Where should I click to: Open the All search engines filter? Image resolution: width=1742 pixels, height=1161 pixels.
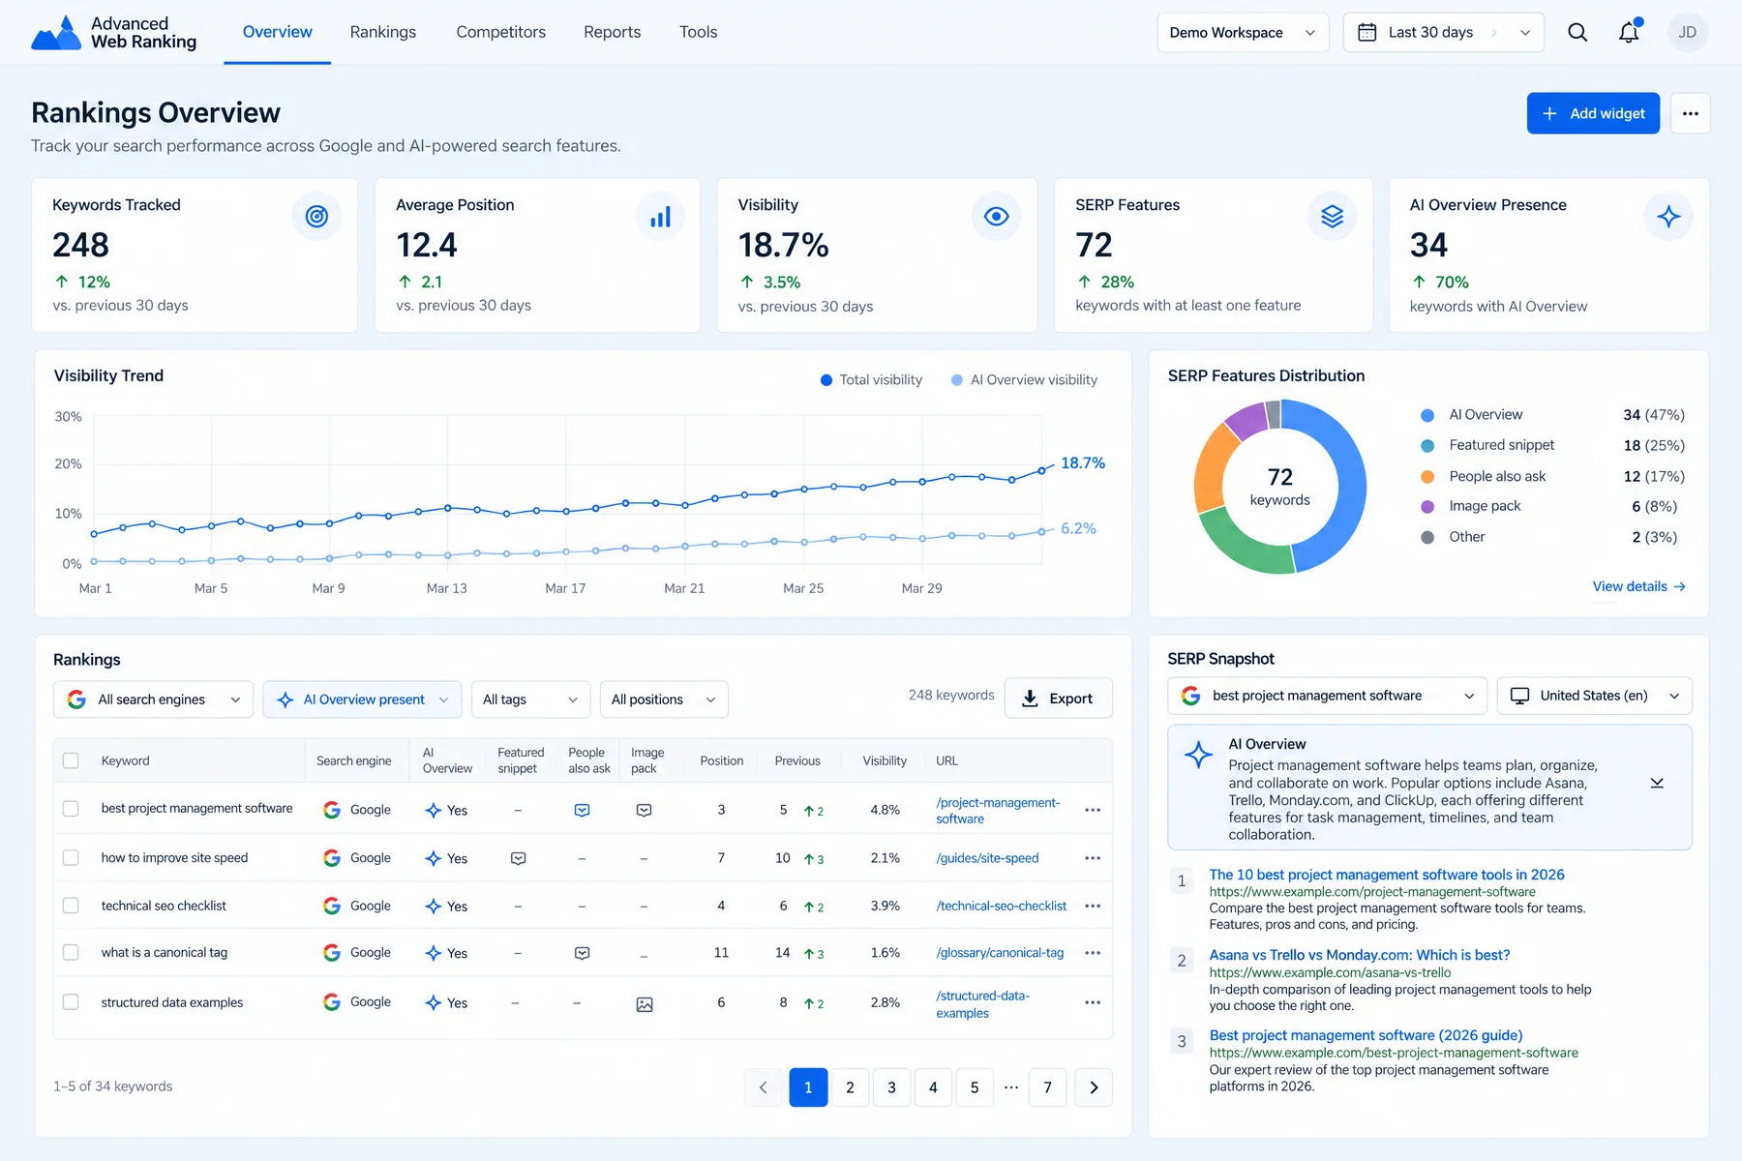click(153, 700)
